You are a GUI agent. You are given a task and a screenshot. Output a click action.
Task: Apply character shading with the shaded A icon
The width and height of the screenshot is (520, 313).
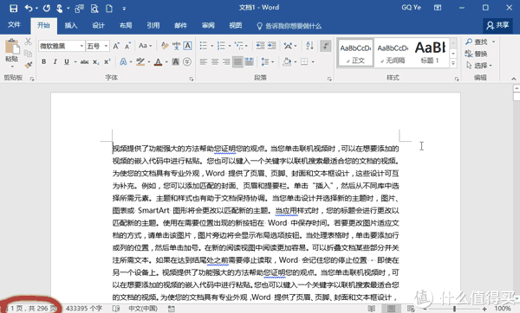coord(175,62)
